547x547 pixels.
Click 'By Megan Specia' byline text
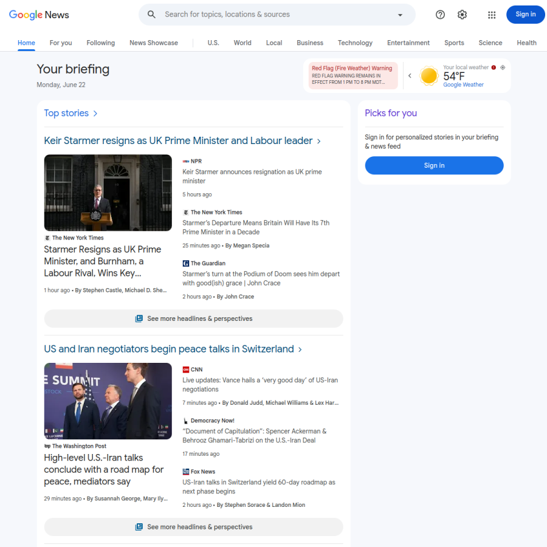pos(247,246)
